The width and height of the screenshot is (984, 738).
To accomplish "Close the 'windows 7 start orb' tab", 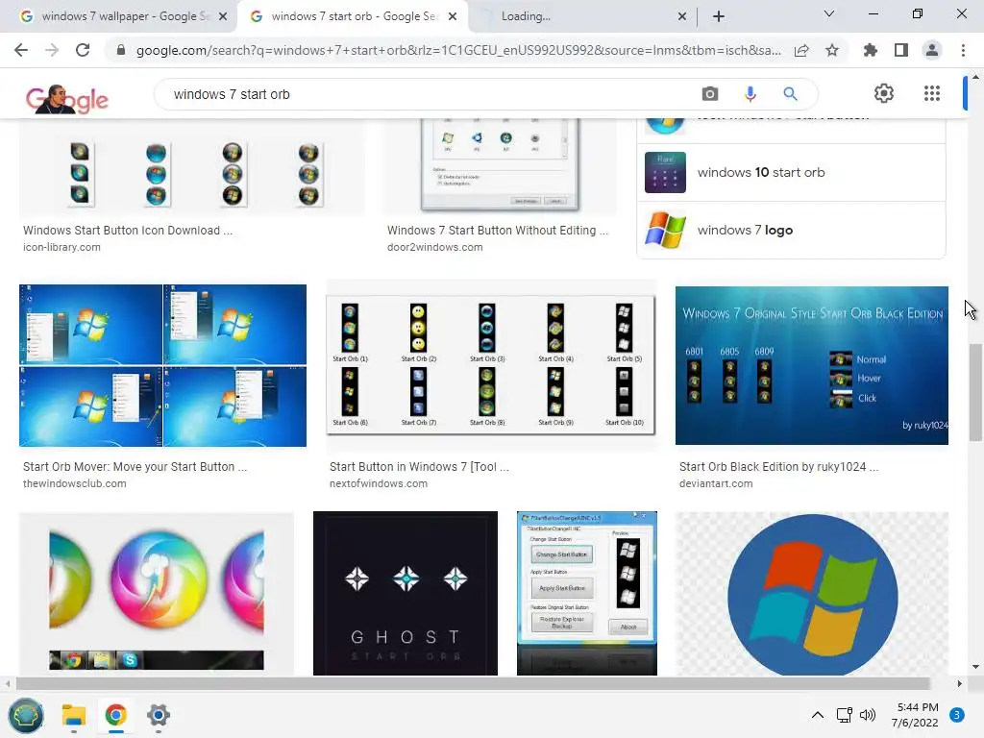I will [453, 17].
